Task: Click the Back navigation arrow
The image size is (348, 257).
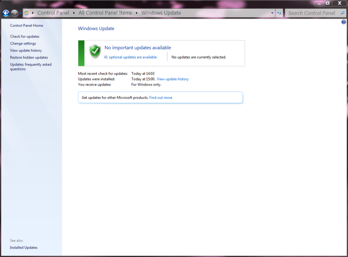Action: [x=6, y=13]
